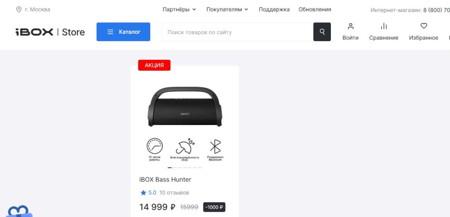Image resolution: width=450 pixels, height=217 pixels.
Task: Open Сравнение bar chart icon
Action: coord(384,26)
